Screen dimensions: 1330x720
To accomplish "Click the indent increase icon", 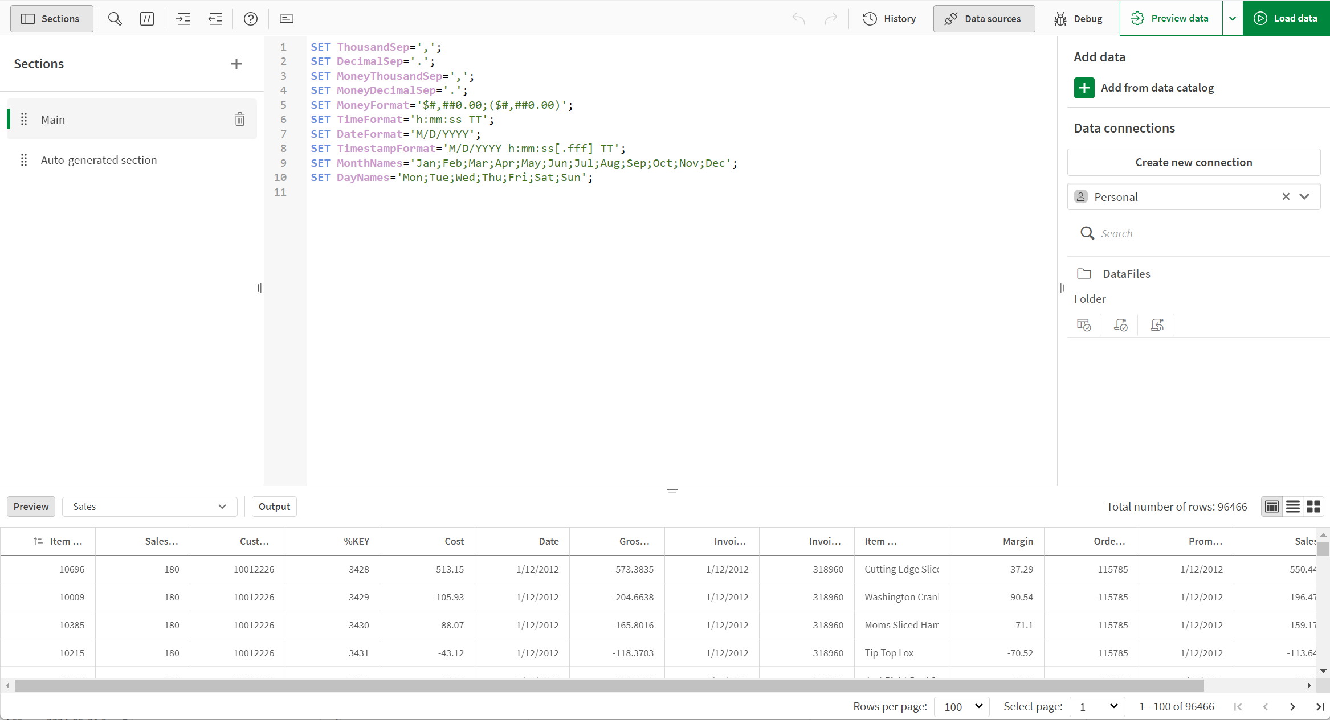I will click(x=183, y=19).
